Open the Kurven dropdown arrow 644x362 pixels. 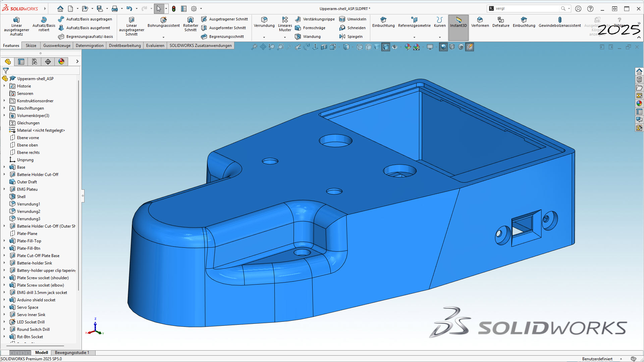pyautogui.click(x=440, y=37)
